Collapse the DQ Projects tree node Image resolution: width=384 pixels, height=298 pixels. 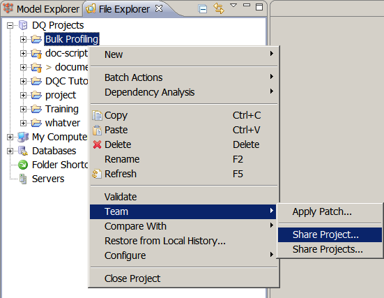(10, 25)
